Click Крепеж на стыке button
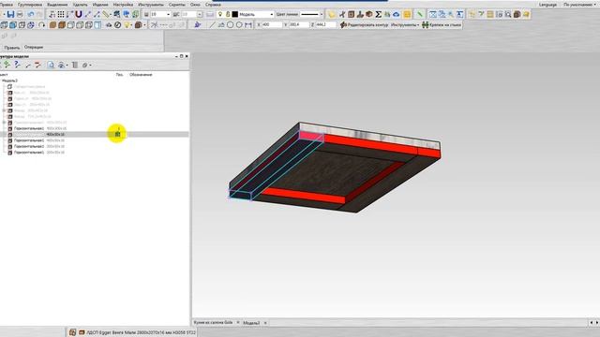 point(442,25)
